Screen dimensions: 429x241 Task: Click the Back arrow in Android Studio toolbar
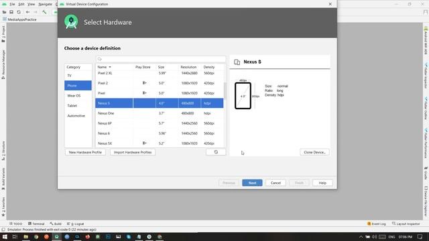click(27, 12)
